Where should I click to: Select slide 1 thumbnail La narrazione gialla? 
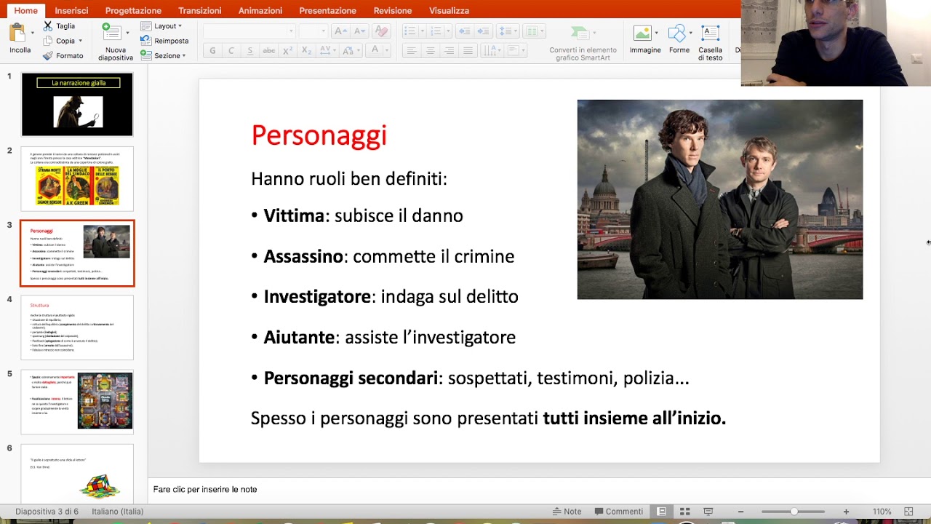[x=77, y=104]
